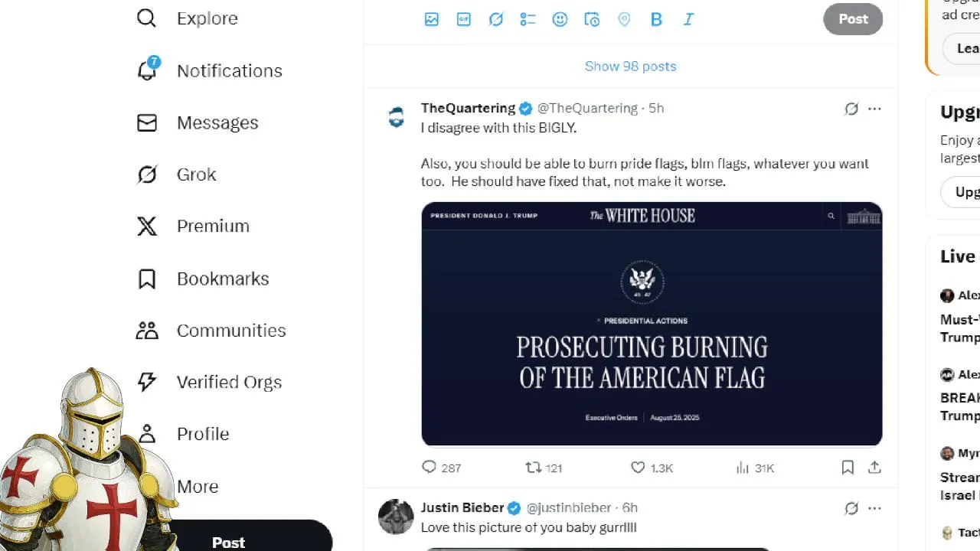
Task: Insert a GIF from the composer toolbar
Action: pyautogui.click(x=464, y=20)
